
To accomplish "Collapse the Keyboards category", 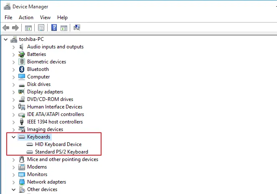I will click(13, 137).
